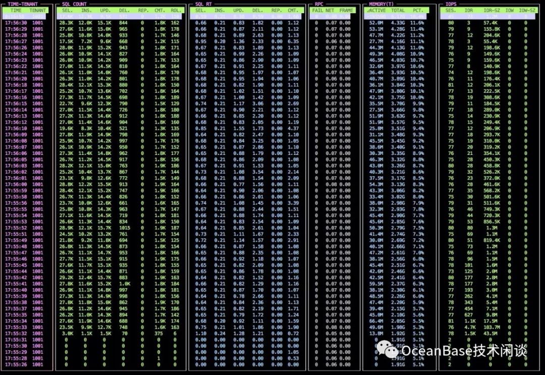545x375 pixels.
Task: Click the 3.97G total memory value
Action: pos(398,67)
